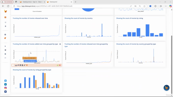Click the download icon in chart toolbar
The width and height of the screenshot is (173, 97).
16,65
